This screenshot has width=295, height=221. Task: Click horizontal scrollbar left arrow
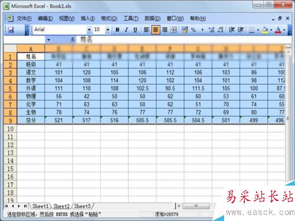click(x=179, y=206)
